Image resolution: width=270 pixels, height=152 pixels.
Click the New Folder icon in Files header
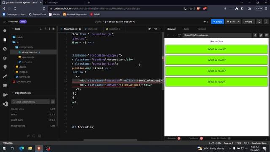point(54,29)
